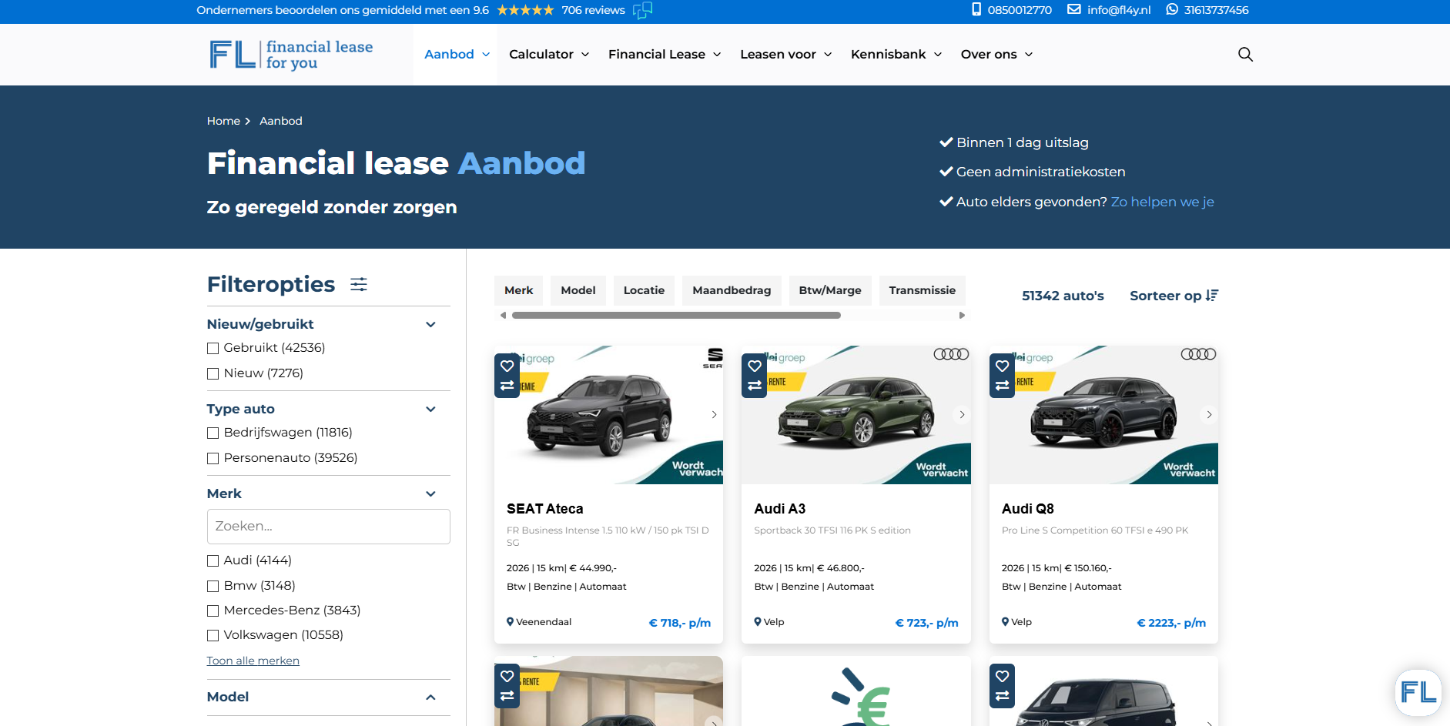Open the Aanbod navigation dropdown
Viewport: 1450px width, 726px height.
[x=457, y=54]
